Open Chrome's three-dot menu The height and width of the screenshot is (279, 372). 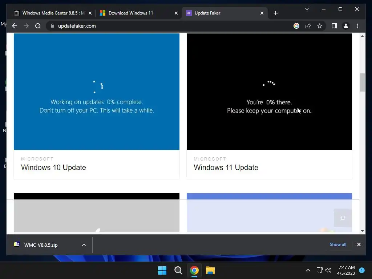pyautogui.click(x=357, y=26)
